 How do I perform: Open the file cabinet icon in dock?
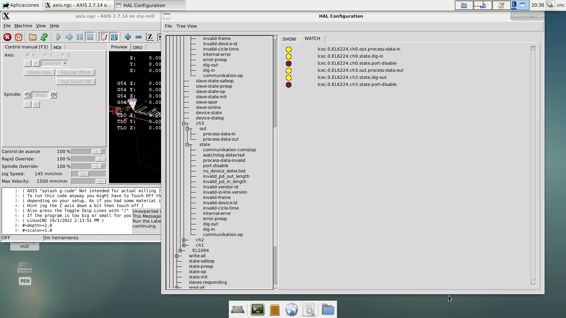pos(275,310)
